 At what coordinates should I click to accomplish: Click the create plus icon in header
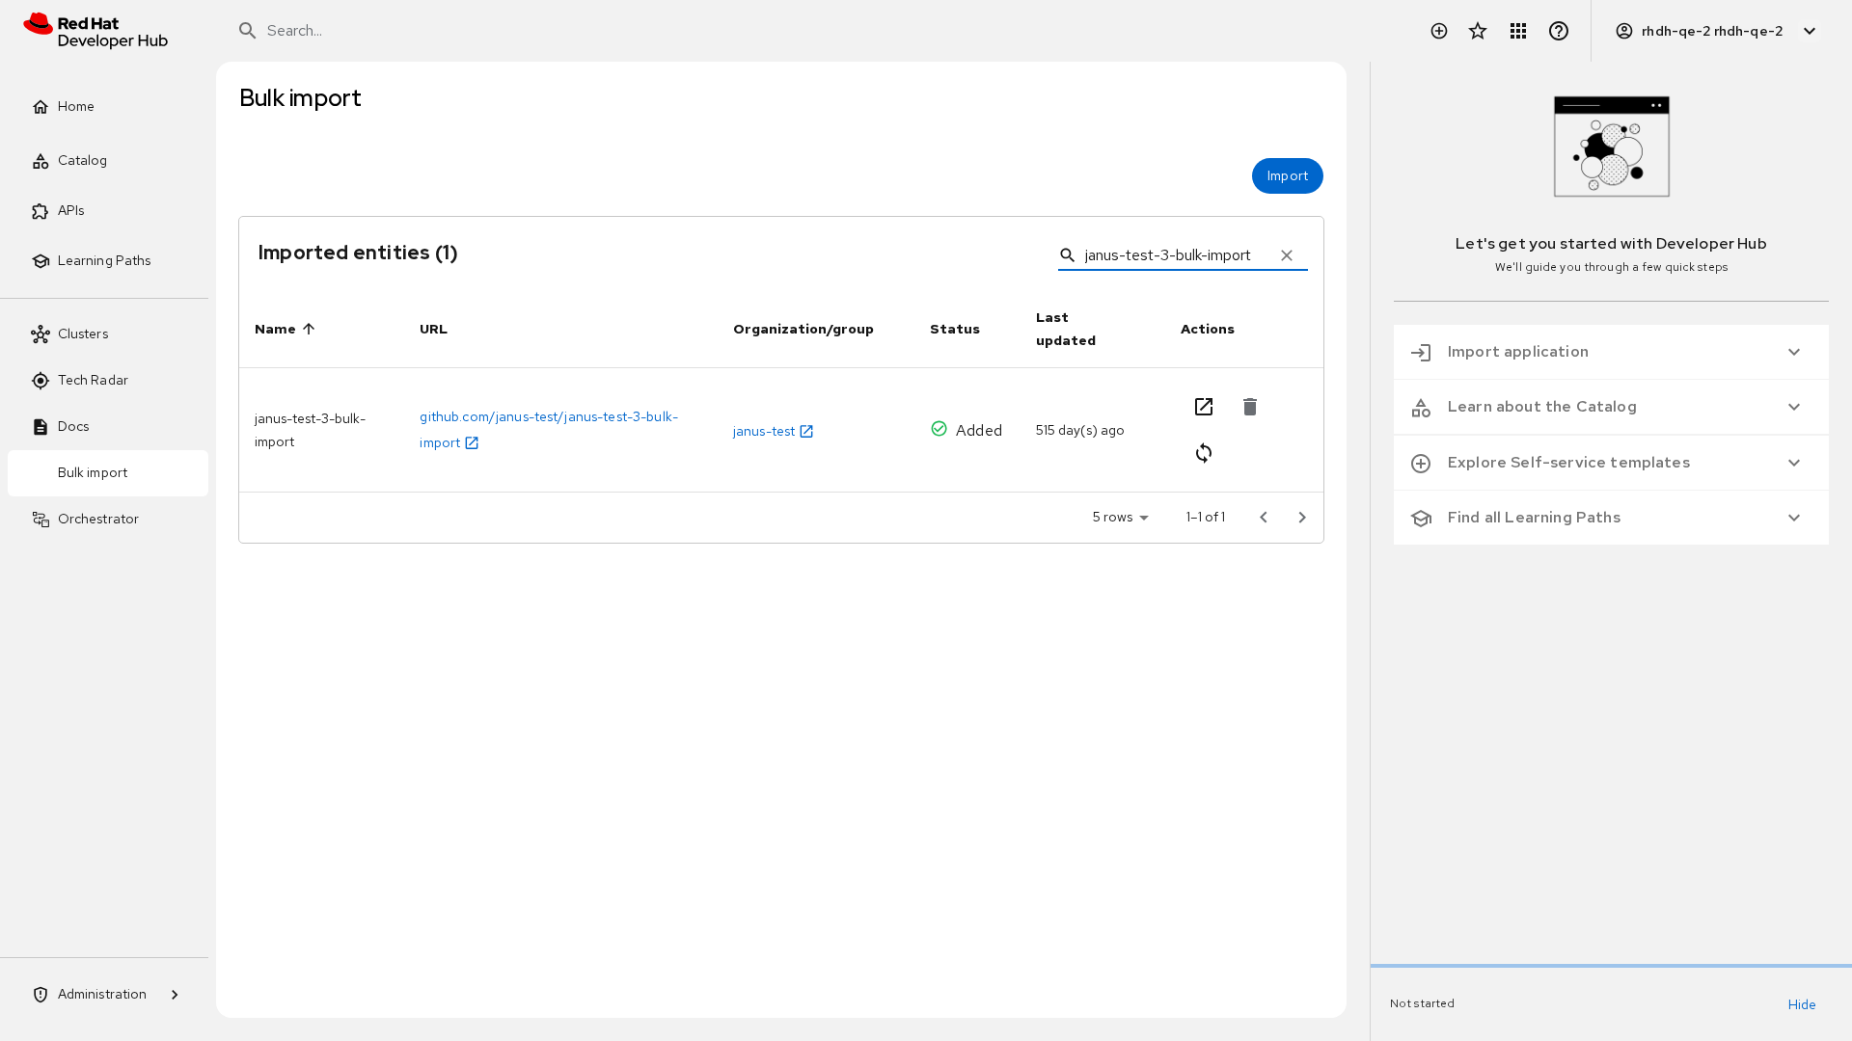click(1439, 31)
